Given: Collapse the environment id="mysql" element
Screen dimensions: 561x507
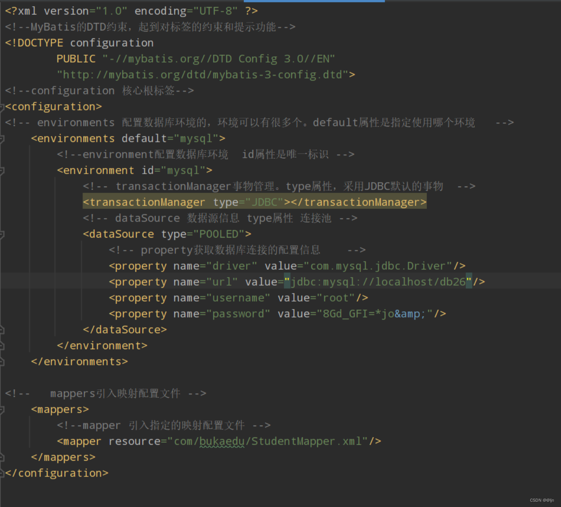Looking at the screenshot, I should (x=2, y=170).
